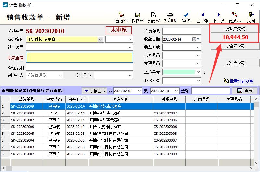Open the 收款方式 dropdown
Screen dimensions: 260x172
(x=198, y=48)
